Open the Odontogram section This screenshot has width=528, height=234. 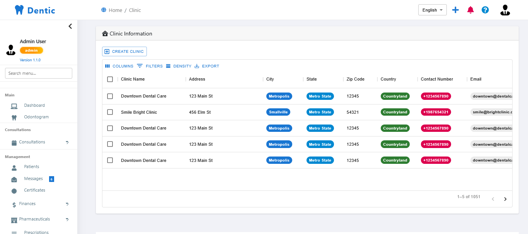coord(36,116)
